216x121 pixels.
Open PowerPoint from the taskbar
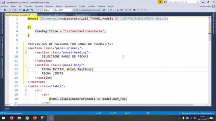(x=35, y=118)
